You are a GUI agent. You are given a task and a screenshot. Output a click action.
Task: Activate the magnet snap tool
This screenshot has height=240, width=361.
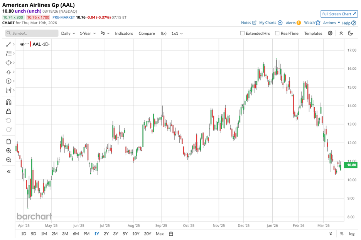point(8,102)
